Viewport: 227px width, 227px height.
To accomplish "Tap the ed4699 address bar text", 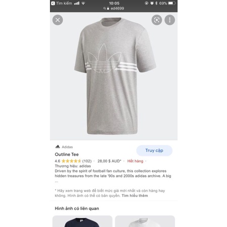I will click(117, 8).
